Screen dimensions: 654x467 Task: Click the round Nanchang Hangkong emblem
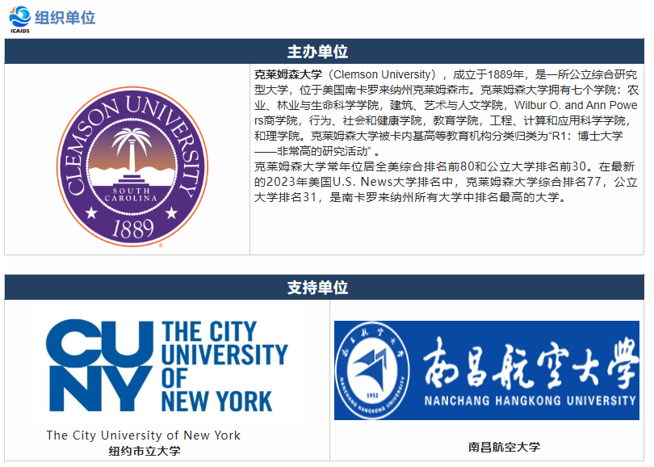[372, 370]
